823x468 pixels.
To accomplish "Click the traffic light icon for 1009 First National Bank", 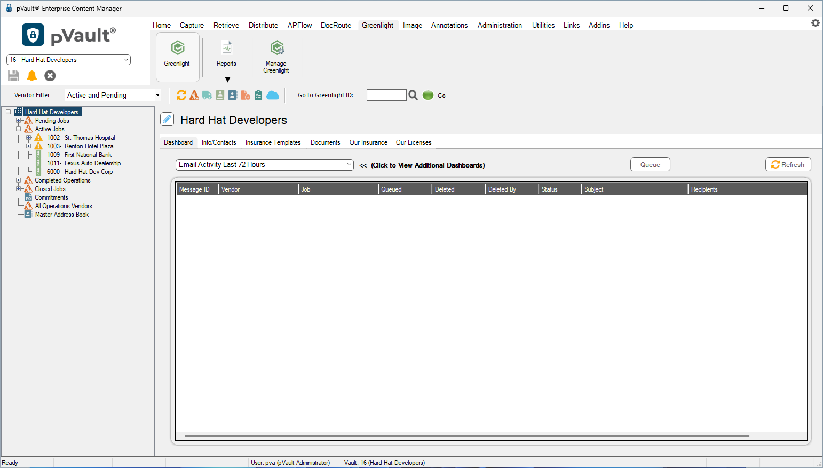I will [38, 155].
